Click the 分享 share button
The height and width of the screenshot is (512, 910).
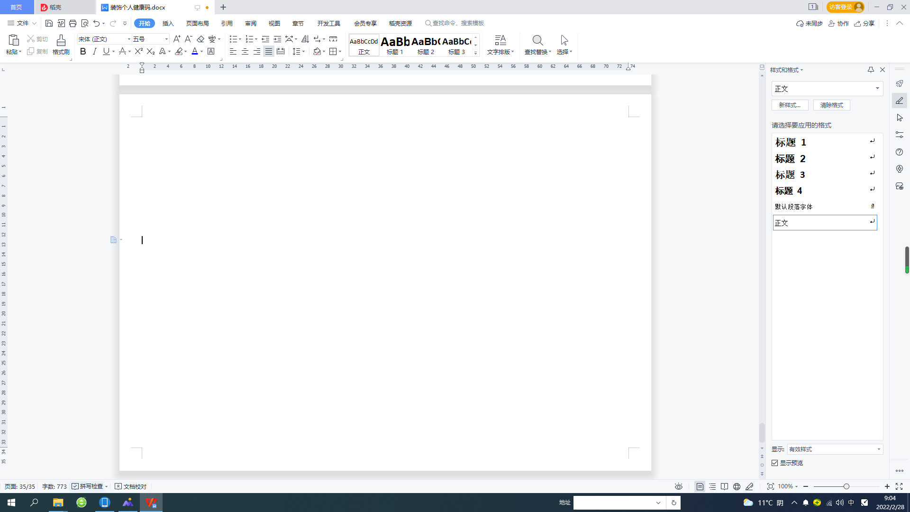click(x=864, y=23)
